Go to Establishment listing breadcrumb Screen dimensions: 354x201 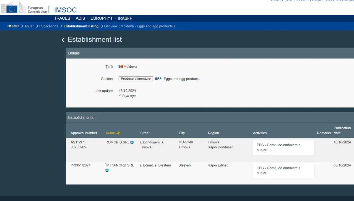[81, 26]
